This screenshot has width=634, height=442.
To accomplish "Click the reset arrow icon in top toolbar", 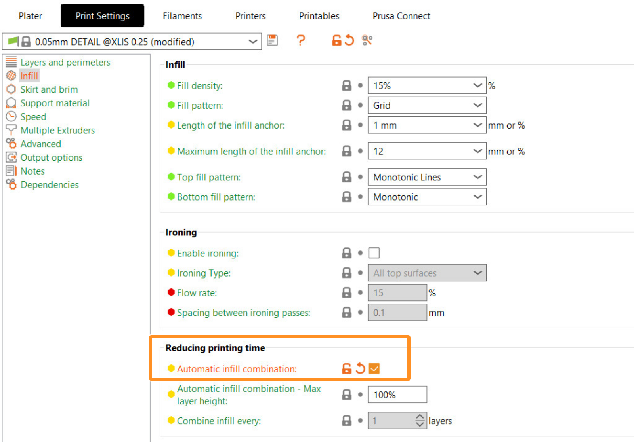I will click(349, 40).
